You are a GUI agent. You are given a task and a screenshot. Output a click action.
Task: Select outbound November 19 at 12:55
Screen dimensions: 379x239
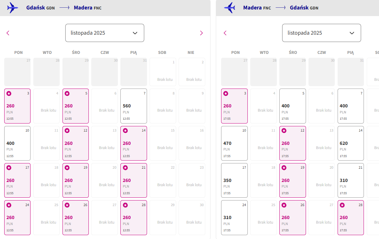76,181
